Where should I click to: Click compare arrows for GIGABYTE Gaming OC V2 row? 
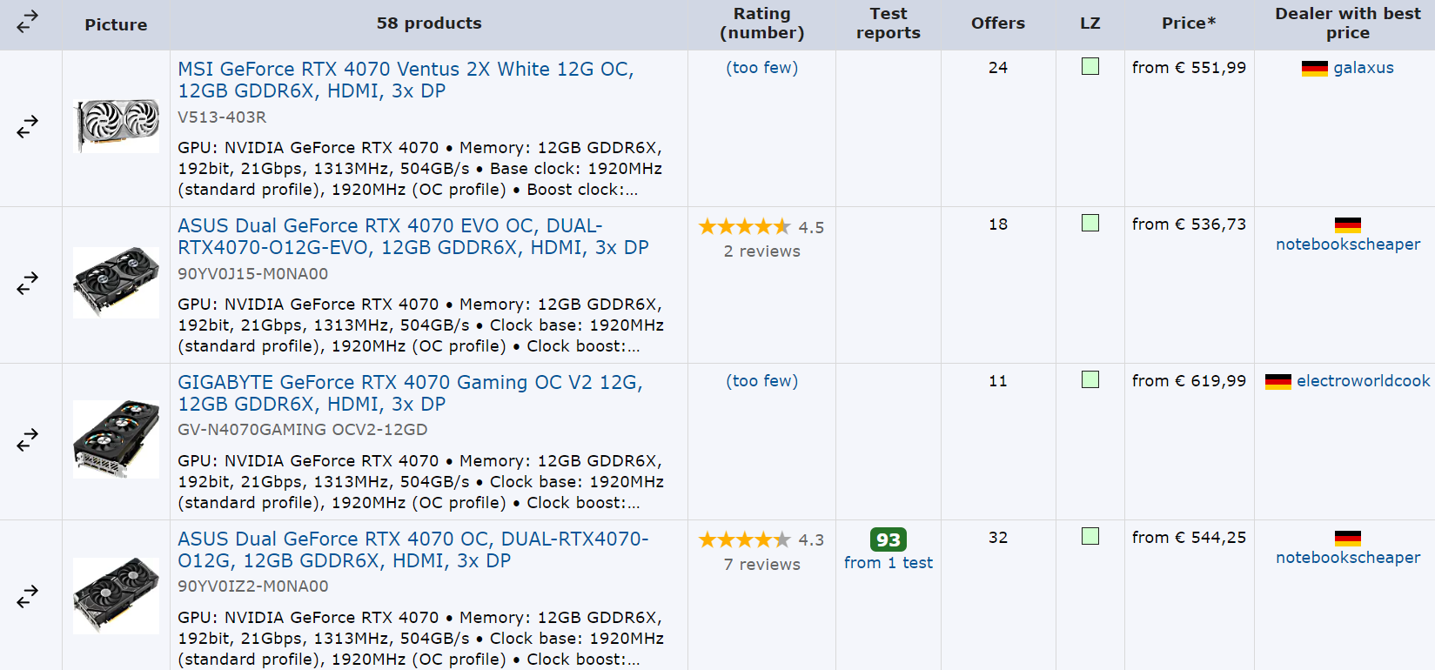click(28, 440)
